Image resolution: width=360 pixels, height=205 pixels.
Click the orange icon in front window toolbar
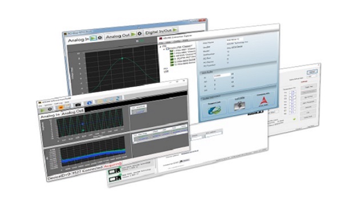[x=61, y=107]
